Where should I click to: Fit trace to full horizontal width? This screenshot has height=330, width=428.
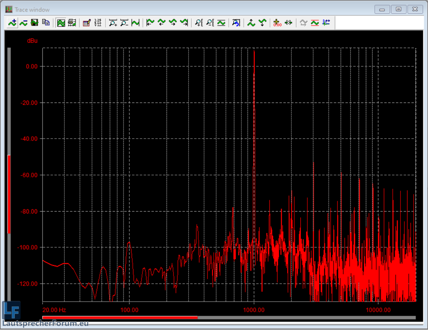click(135, 23)
